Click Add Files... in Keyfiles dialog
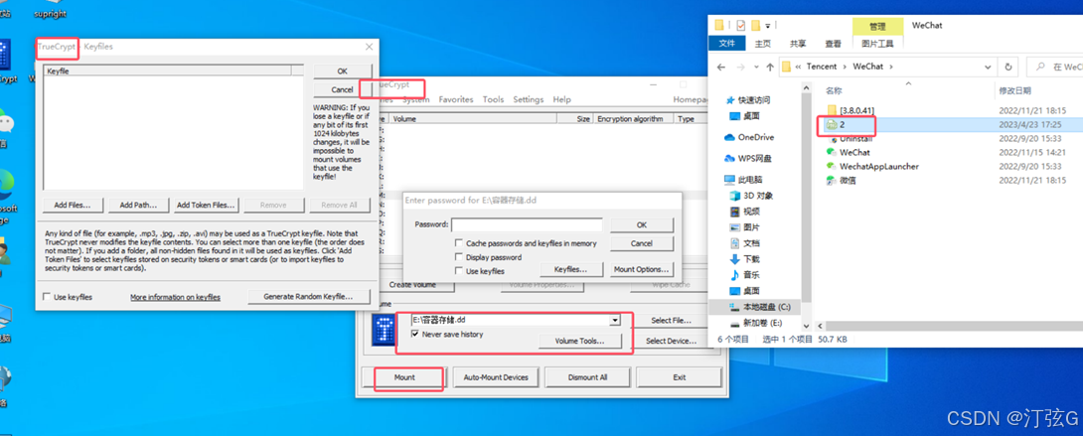Screen dimensions: 1083x436 click(73, 205)
